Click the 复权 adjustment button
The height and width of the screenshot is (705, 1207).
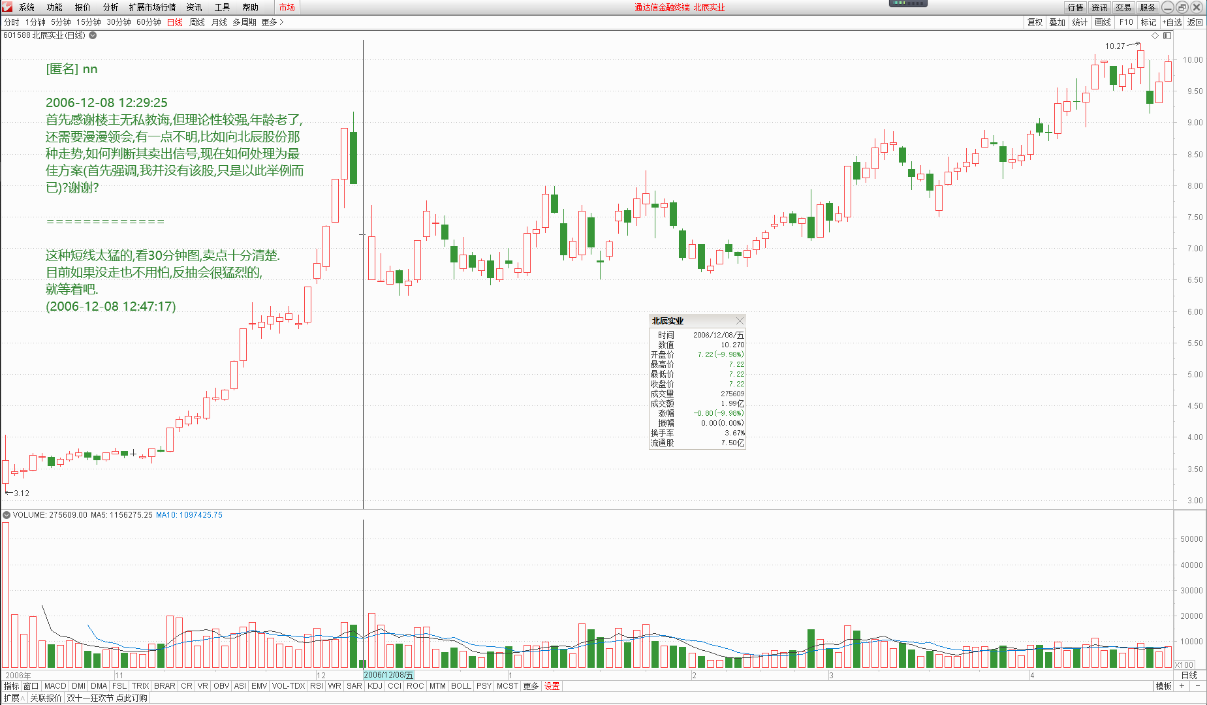pyautogui.click(x=1035, y=22)
